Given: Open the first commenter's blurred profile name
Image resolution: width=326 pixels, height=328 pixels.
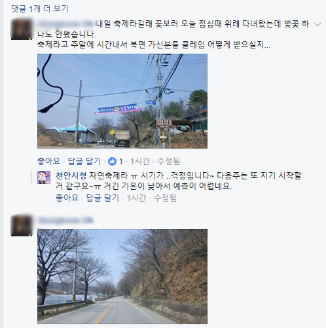Looking at the screenshot, I should [x=66, y=24].
